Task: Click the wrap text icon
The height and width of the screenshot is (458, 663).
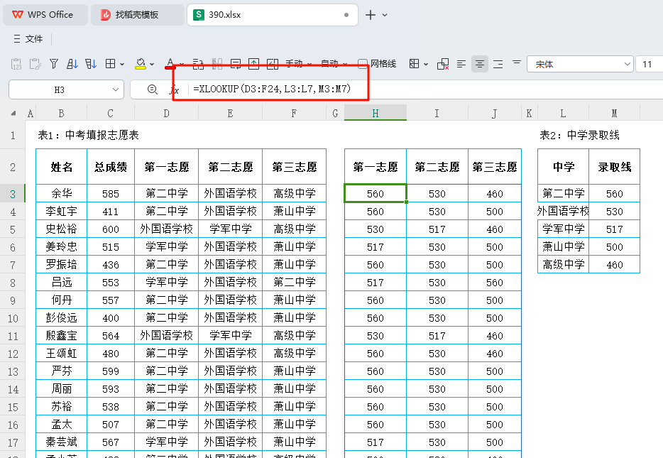Action: click(198, 64)
